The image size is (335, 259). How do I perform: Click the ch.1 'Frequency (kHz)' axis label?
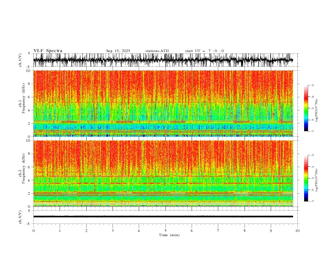[24, 99]
